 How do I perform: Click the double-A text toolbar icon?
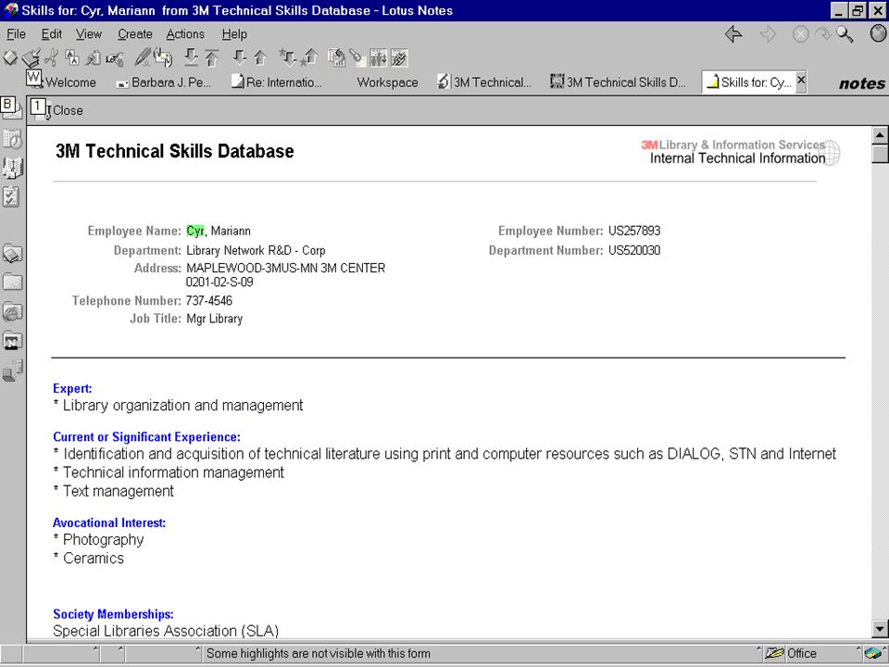point(72,57)
